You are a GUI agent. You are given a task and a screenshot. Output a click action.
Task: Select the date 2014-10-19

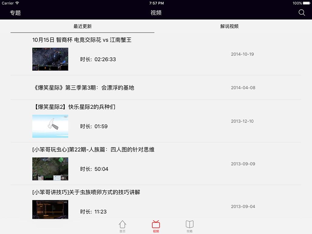(242, 54)
